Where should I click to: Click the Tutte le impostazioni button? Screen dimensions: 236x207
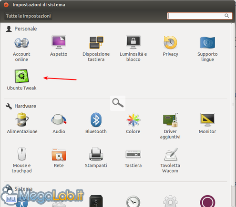pyautogui.click(x=28, y=16)
